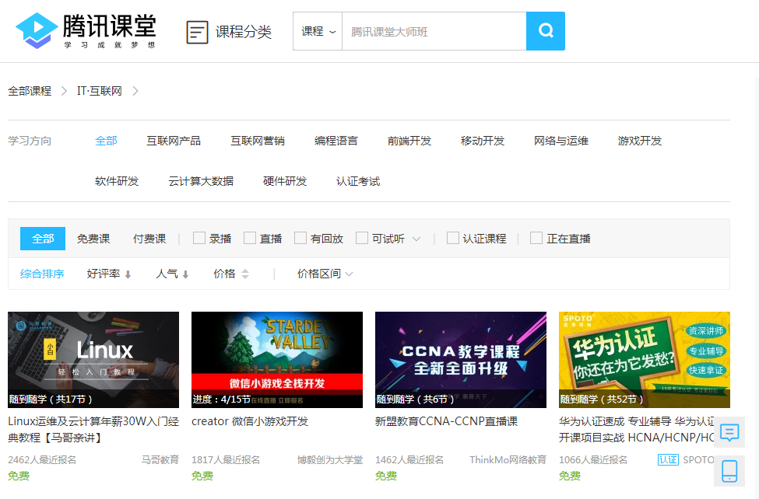Enable the 认证课程 checkbox
Screen dimensions: 759x499
point(453,238)
